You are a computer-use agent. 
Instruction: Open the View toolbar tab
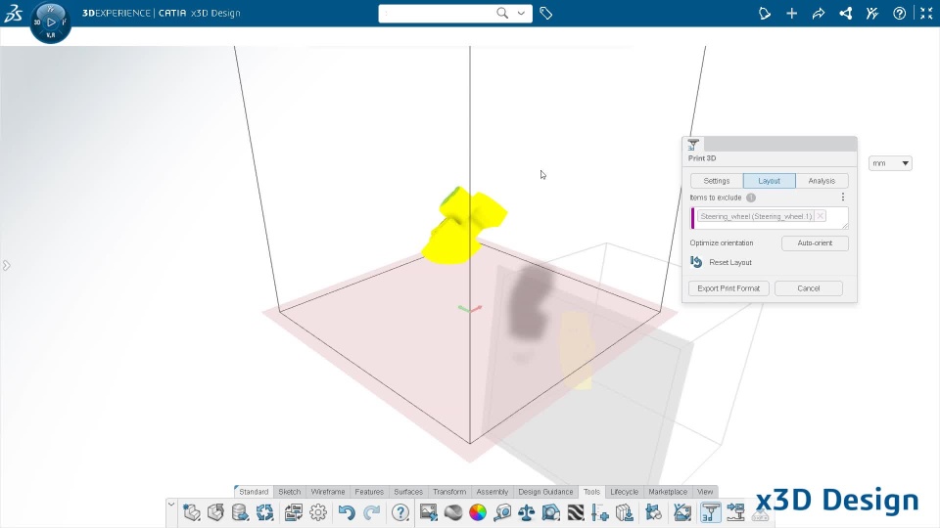pyautogui.click(x=705, y=492)
